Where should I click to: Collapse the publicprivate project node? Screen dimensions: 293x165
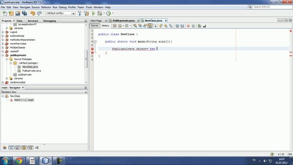pos(3,55)
